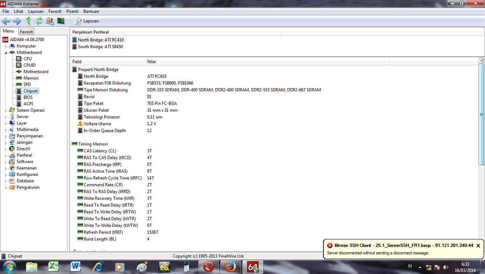Screen dimensions: 485x274
Task: Open the Laporan report button
Action: 87,21
